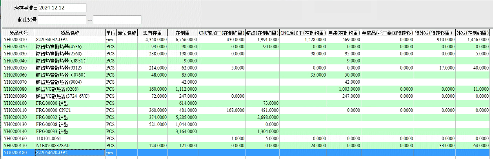This screenshot has height=159, width=493.
Task: Click the 滞存基准日 date input field
Action: click(62, 8)
